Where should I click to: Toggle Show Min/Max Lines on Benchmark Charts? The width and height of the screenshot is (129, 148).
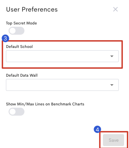click(16, 112)
